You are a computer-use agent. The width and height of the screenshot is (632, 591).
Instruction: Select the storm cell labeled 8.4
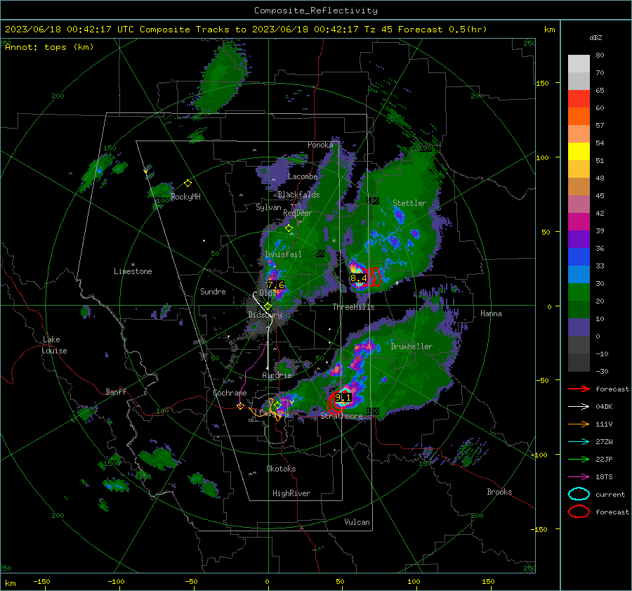(x=358, y=278)
